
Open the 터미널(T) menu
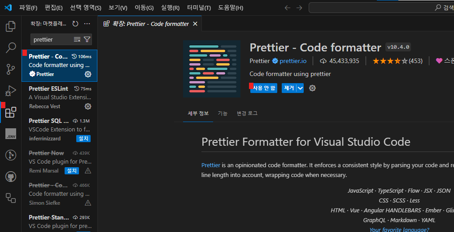pyautogui.click(x=199, y=8)
